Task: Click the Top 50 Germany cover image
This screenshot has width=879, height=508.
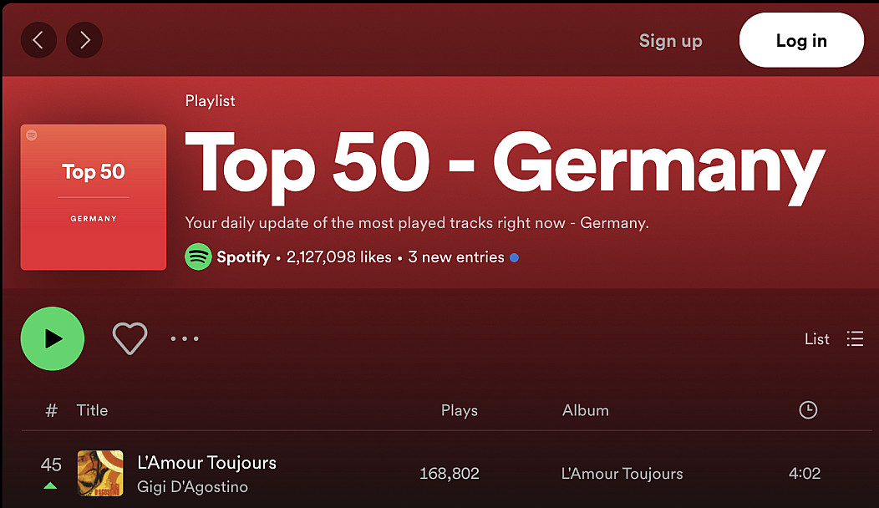Action: [94, 197]
